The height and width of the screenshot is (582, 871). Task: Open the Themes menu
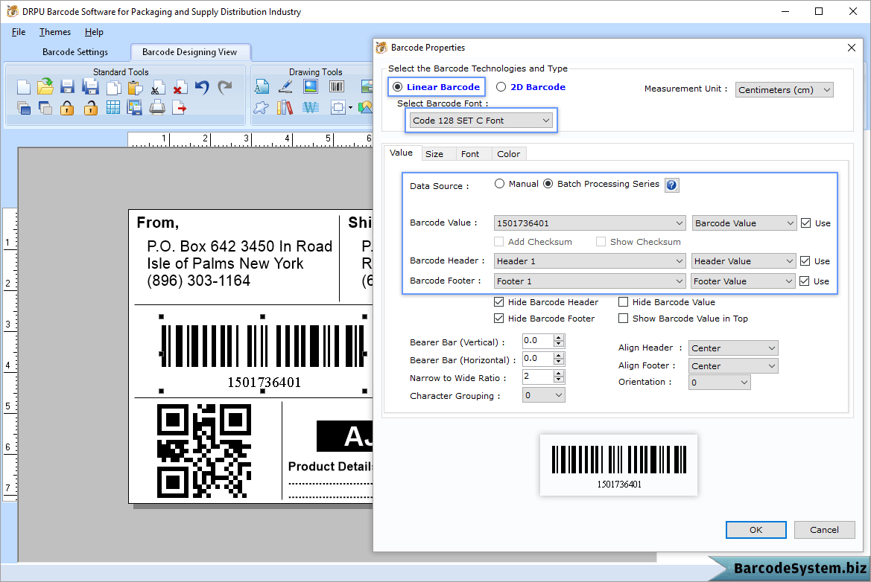tap(55, 32)
